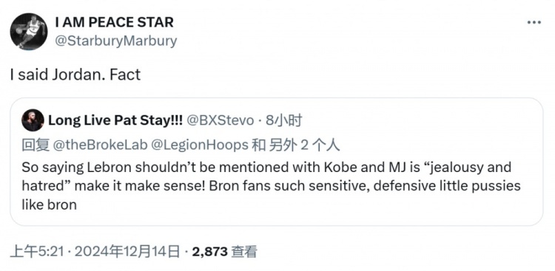The width and height of the screenshot is (555, 271).
Task: Click the 回复 reply label in quoted tweet
Action: pyautogui.click(x=36, y=145)
